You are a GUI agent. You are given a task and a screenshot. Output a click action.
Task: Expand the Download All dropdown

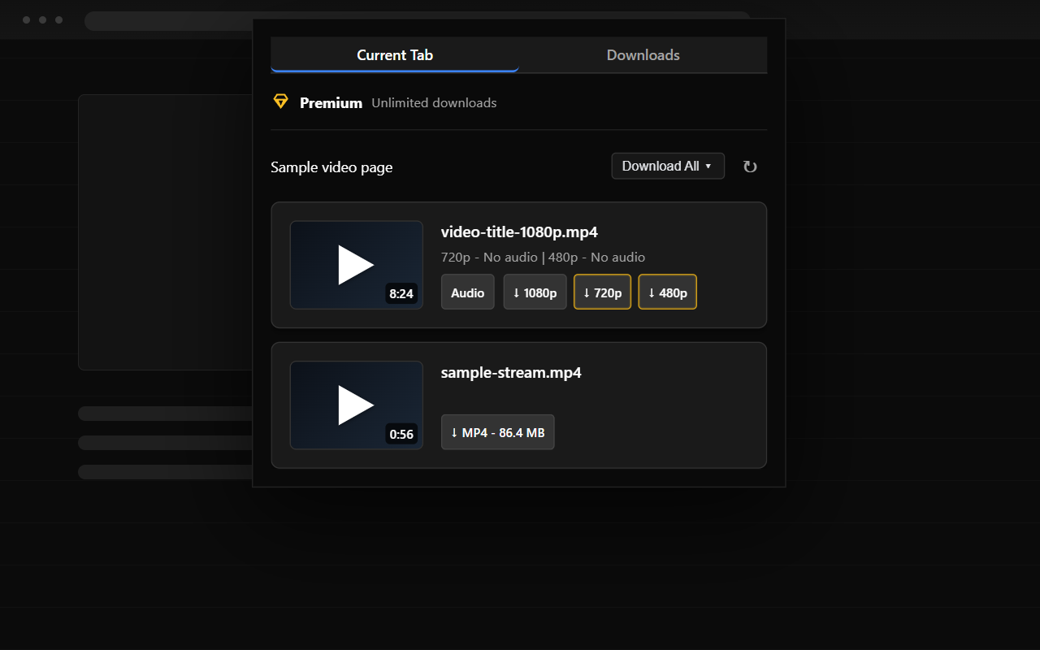tap(668, 166)
